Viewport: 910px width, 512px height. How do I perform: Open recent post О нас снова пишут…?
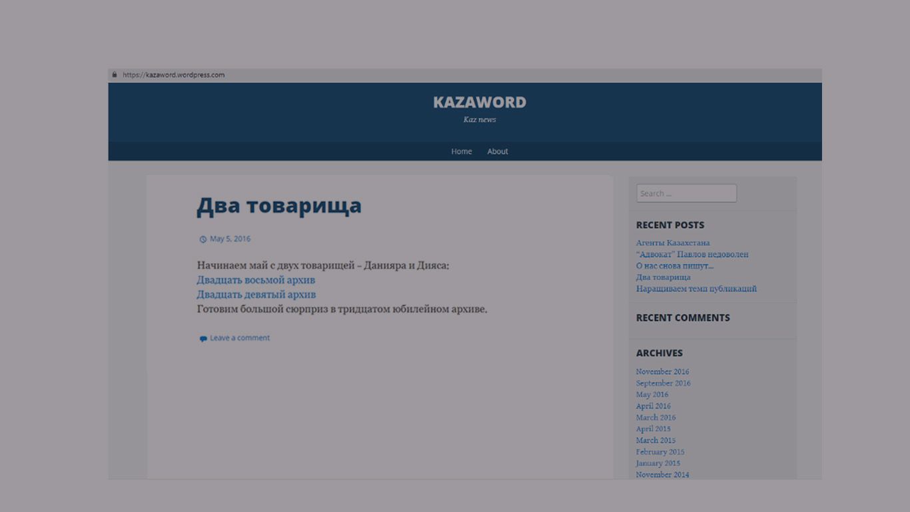tap(675, 265)
